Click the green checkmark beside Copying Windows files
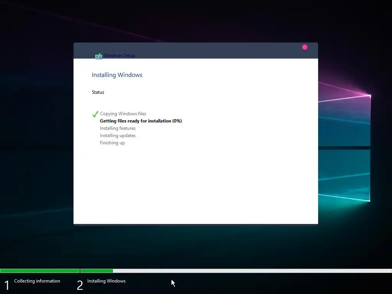This screenshot has height=294, width=392. [95, 114]
